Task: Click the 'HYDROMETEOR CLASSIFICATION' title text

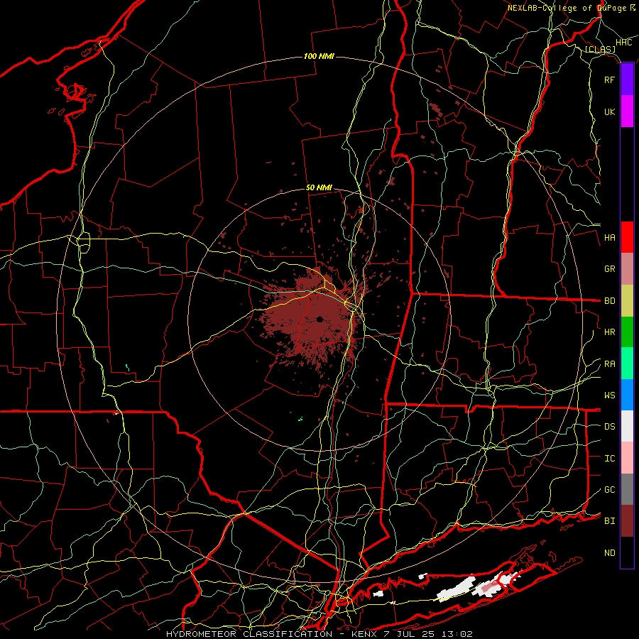Action: [x=249, y=634]
